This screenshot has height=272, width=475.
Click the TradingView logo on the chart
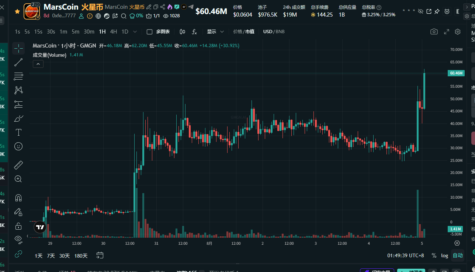point(40,227)
